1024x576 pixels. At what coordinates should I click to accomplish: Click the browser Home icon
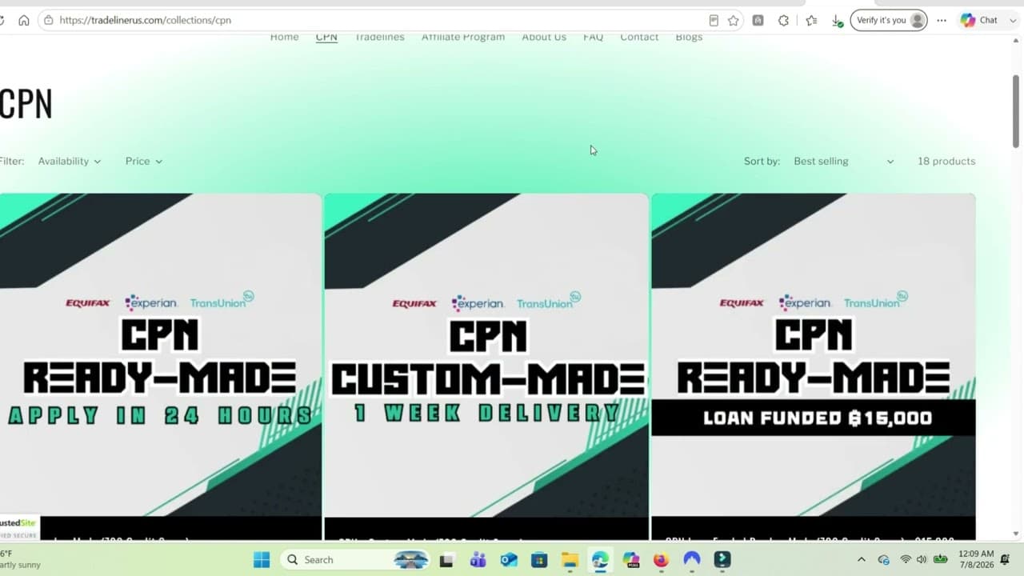pyautogui.click(x=24, y=20)
